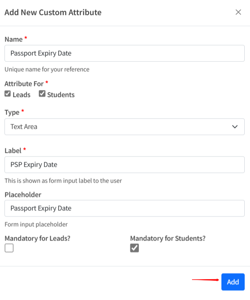The image size is (250, 300).
Task: Close the Add New Custom Attribute dialog
Action: (238, 12)
